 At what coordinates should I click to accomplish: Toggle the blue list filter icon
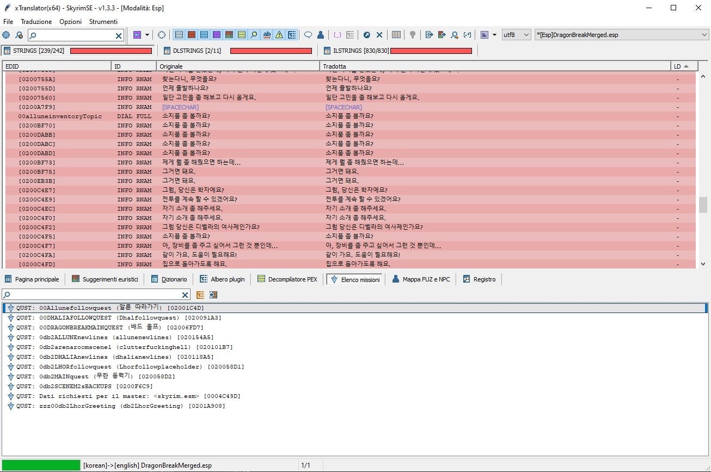click(x=204, y=35)
